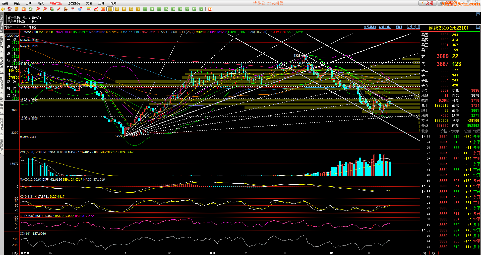Viewport: 481px width, 255px height.
Task: Click the filter funnel icon
Action: tap(73, 9)
